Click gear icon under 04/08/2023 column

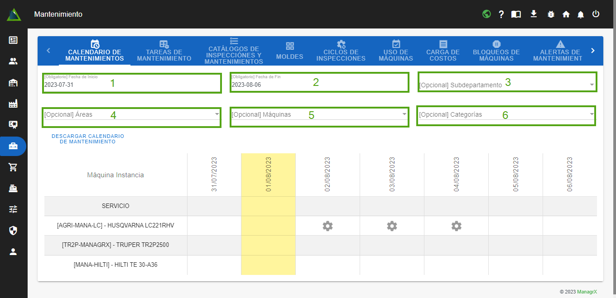coord(456,226)
